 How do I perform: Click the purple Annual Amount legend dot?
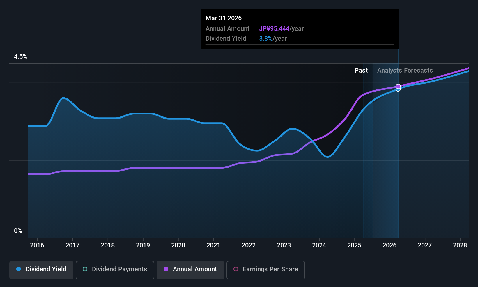click(x=166, y=269)
